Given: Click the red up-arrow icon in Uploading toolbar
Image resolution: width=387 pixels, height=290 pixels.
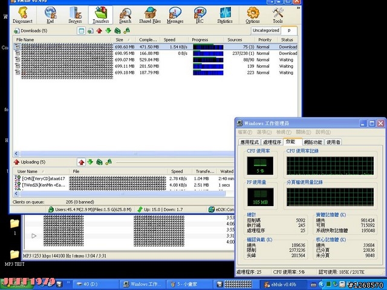Looking at the screenshot, I should coord(81,162).
